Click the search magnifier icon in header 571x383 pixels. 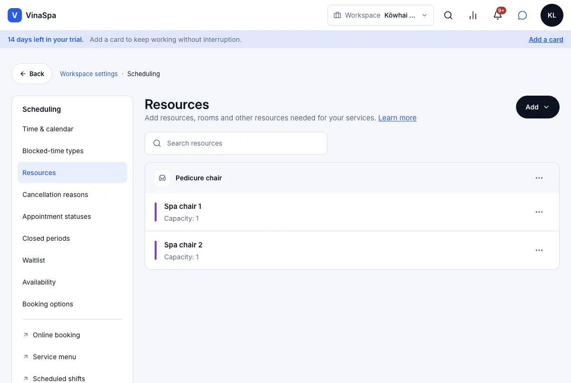coord(448,15)
